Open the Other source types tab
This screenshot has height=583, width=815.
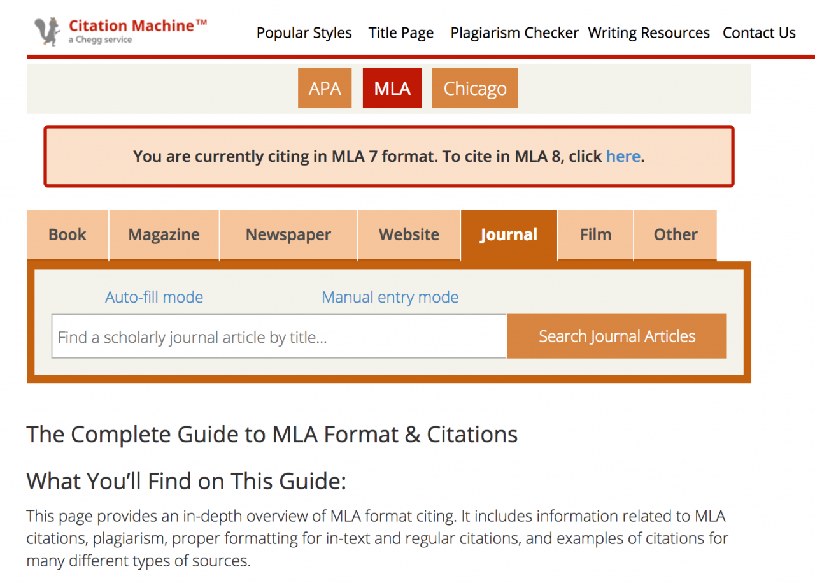tap(676, 235)
